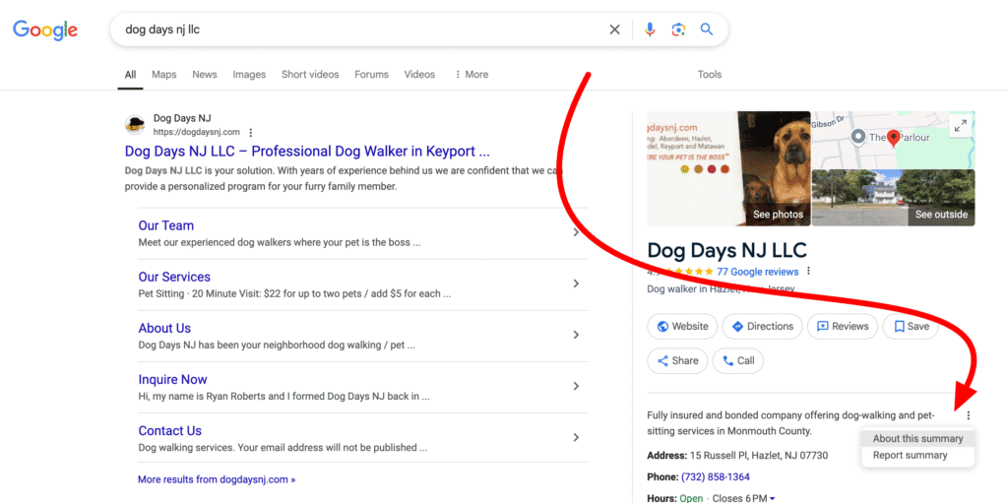1008x503 pixels.
Task: Click the red map pin marker
Action: click(x=893, y=137)
